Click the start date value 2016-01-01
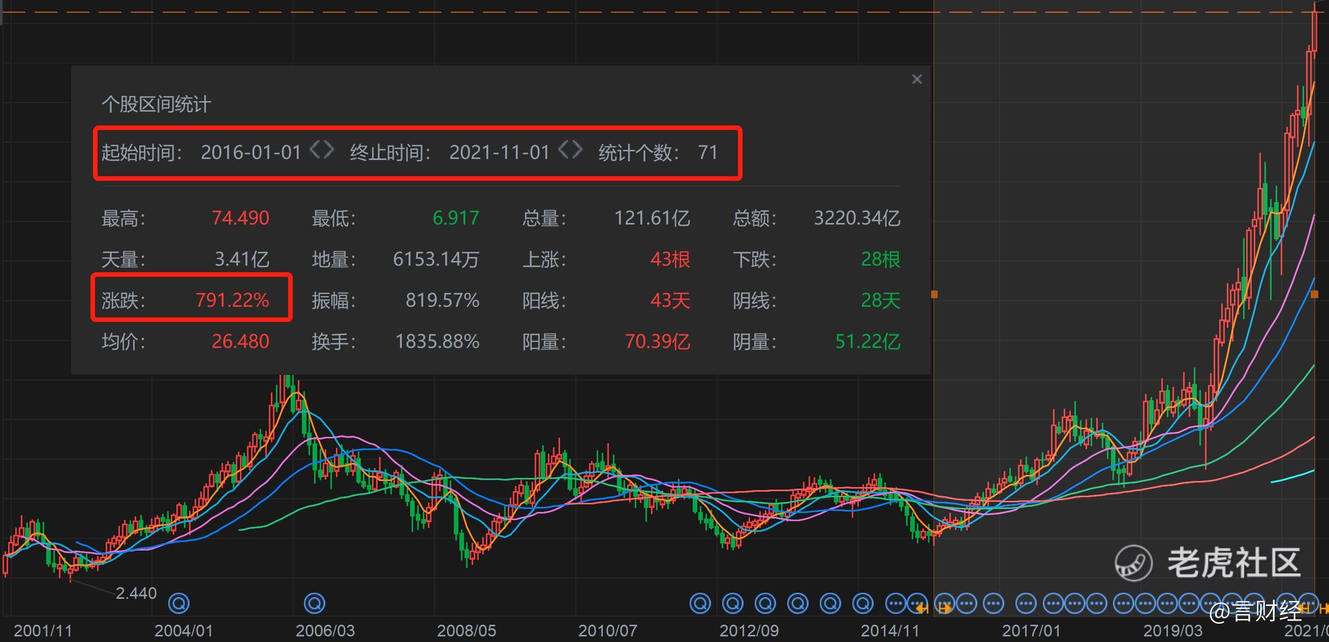Viewport: 1329px width, 642px height. point(251,152)
